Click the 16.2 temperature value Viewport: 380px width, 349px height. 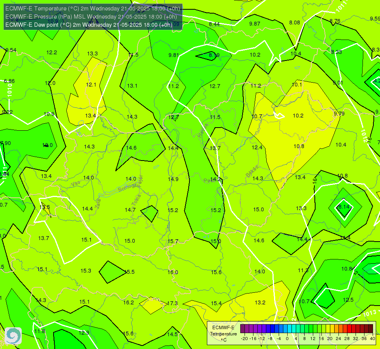click(128, 302)
